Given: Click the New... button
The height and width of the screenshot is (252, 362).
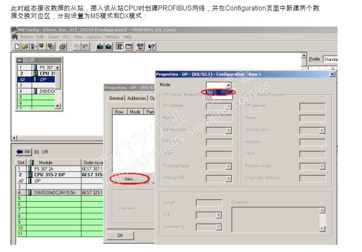Looking at the screenshot, I should 130,179.
